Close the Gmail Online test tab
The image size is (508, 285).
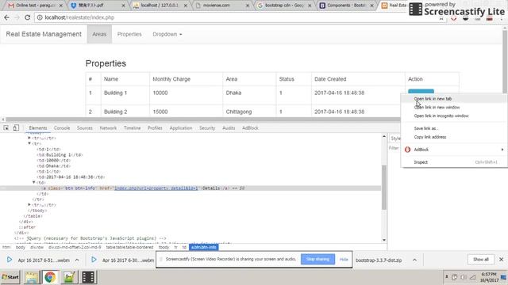60,6
